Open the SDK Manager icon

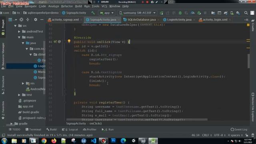click(238, 13)
